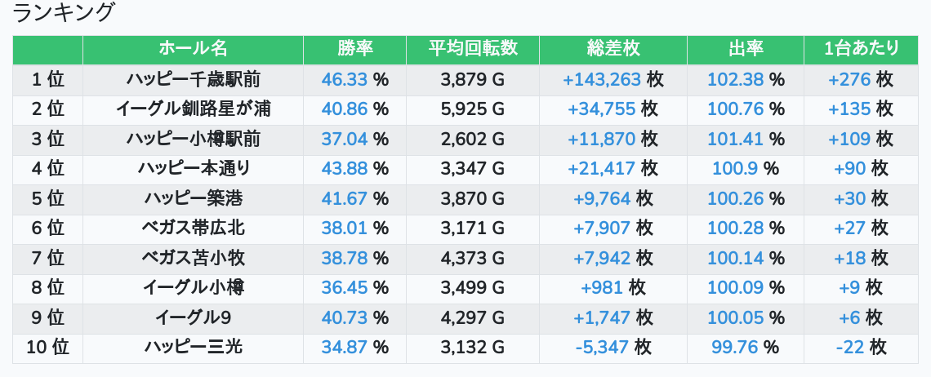Open ハッピー千歳駅前 hall row

coord(193,80)
